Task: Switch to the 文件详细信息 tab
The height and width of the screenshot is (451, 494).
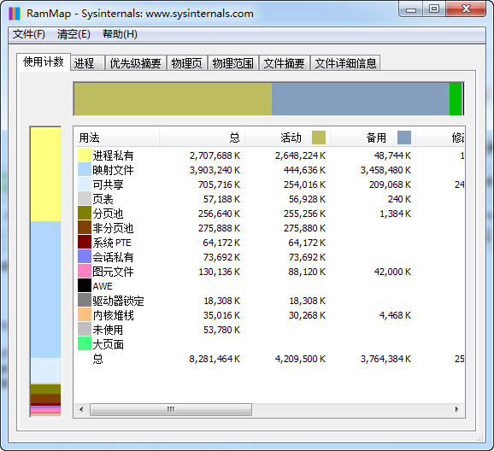Action: pos(345,63)
